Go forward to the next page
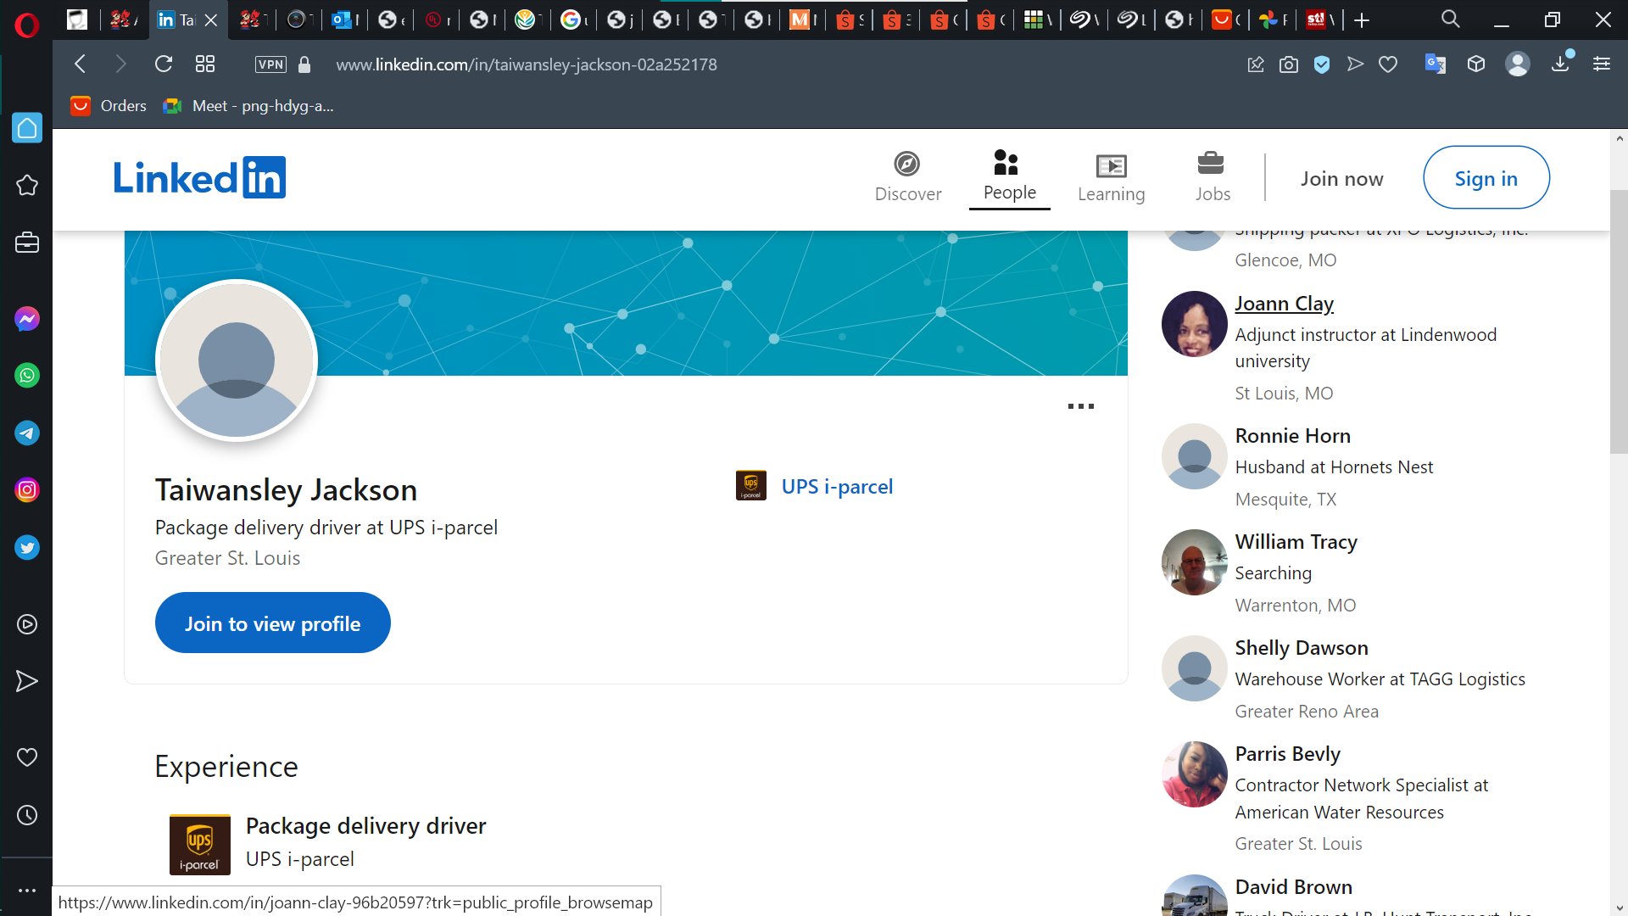 [x=120, y=64]
